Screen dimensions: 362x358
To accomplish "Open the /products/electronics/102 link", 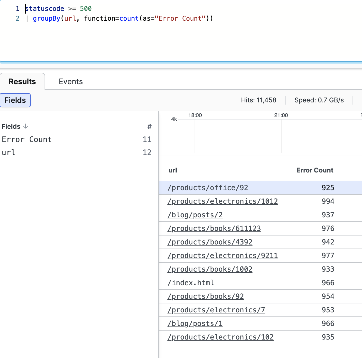I will point(220,337).
